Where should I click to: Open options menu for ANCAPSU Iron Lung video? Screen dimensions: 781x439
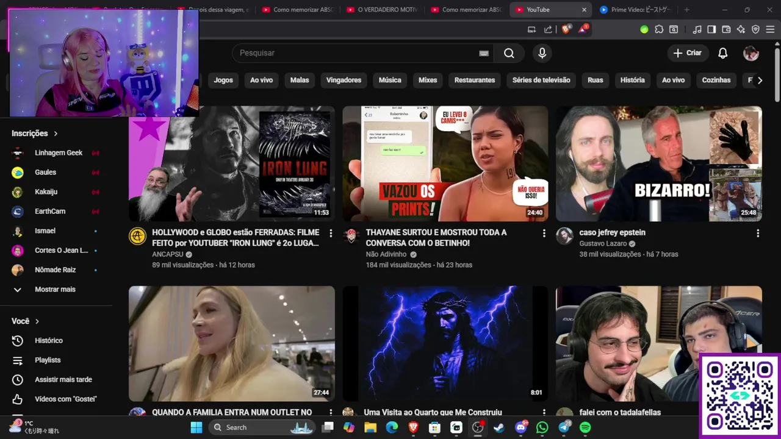[x=331, y=233]
